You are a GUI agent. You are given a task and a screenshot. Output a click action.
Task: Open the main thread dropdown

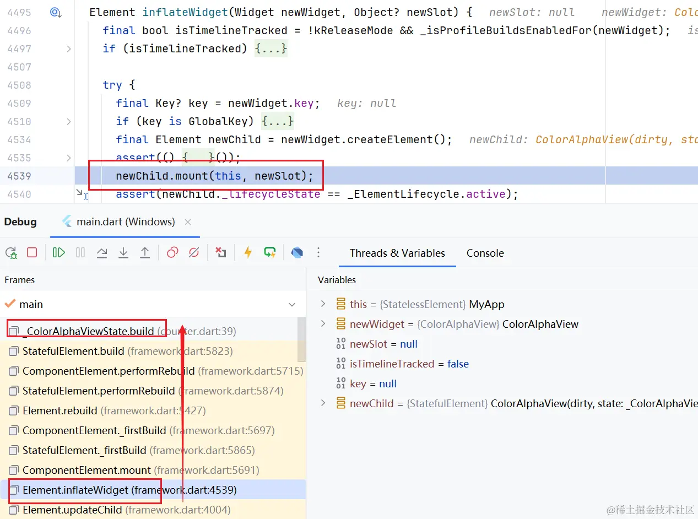point(292,304)
